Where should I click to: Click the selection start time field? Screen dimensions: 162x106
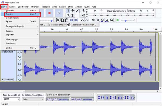[x=58, y=100]
